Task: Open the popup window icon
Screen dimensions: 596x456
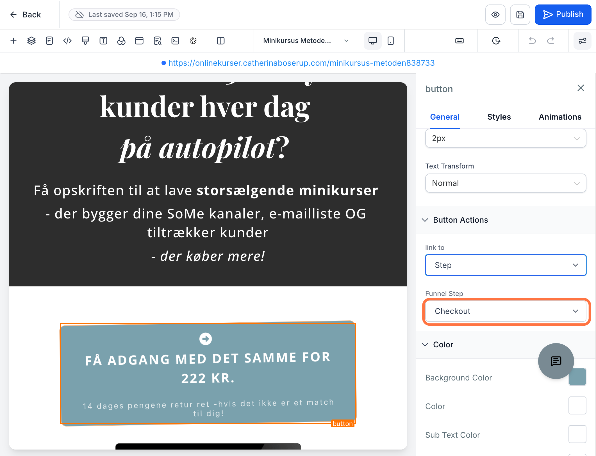Action: [139, 41]
